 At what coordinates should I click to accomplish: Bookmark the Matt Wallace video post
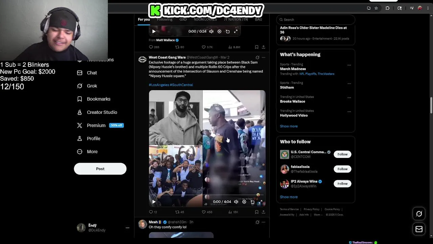pyautogui.click(x=257, y=47)
